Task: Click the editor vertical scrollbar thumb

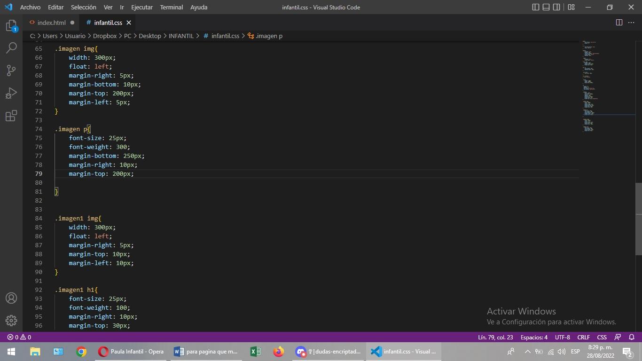Action: [x=639, y=219]
